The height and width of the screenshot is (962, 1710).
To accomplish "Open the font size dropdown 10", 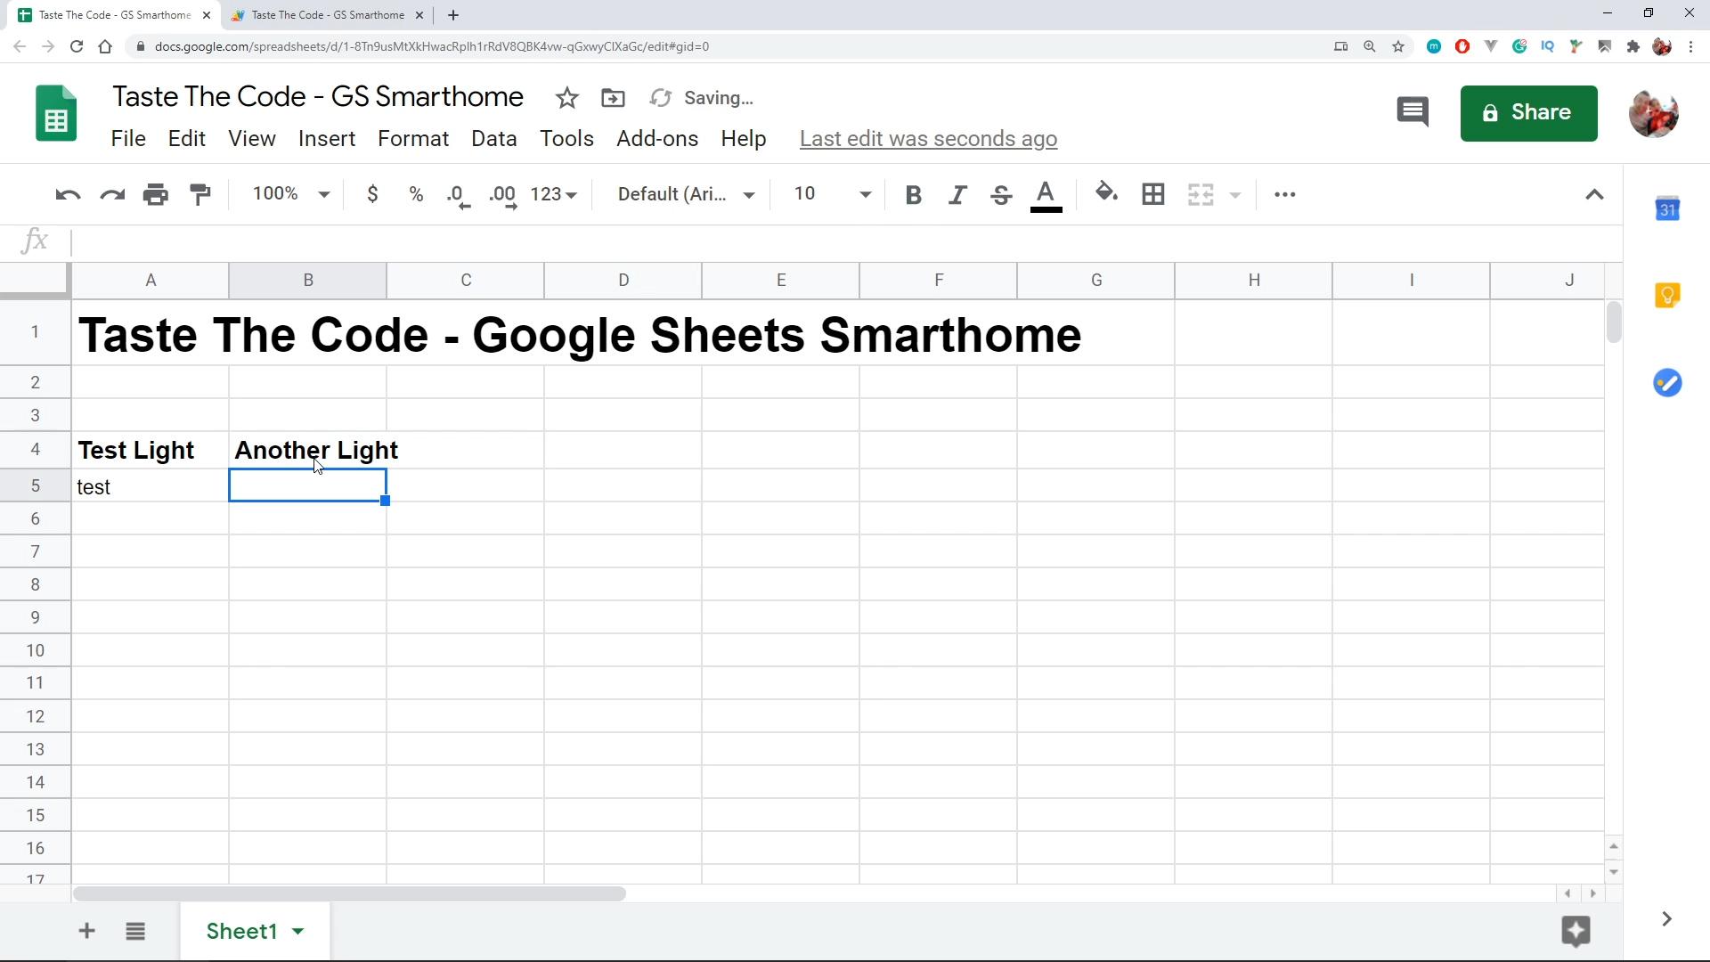I will point(832,194).
